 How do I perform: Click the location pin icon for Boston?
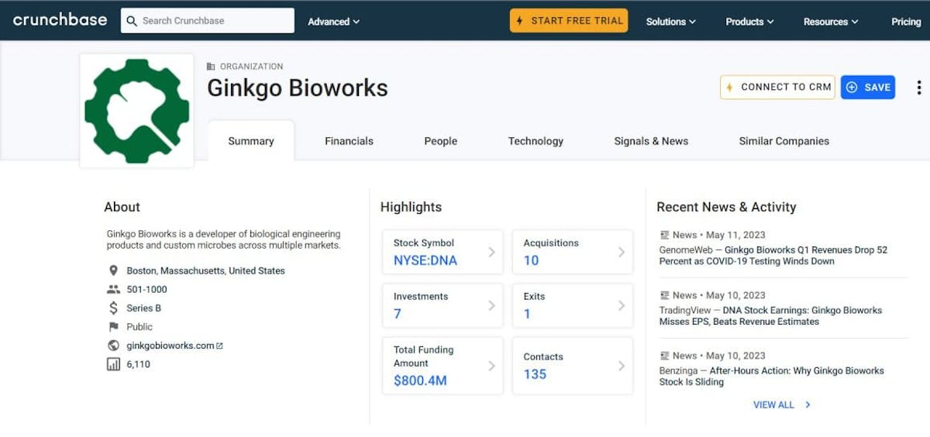tap(114, 270)
